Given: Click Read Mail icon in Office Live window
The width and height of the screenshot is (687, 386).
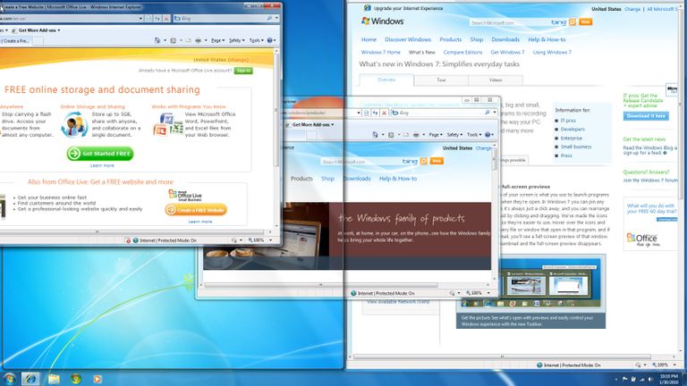Looking at the screenshot, I should point(188,40).
